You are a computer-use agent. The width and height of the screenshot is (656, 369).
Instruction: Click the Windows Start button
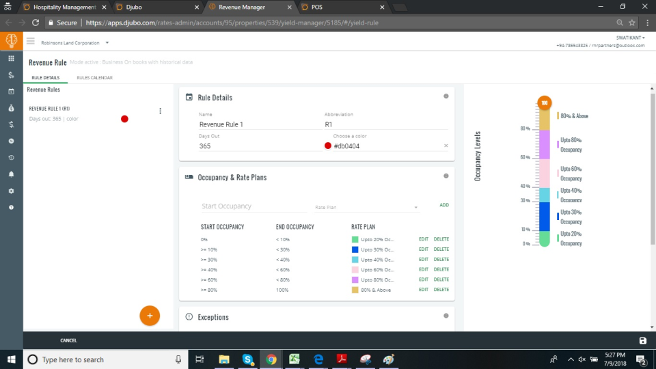click(x=12, y=359)
